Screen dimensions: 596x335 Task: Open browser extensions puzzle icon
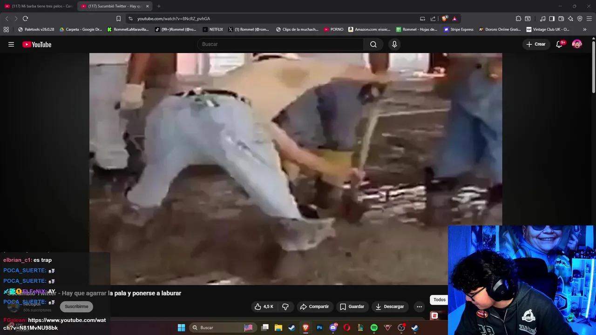(518, 19)
